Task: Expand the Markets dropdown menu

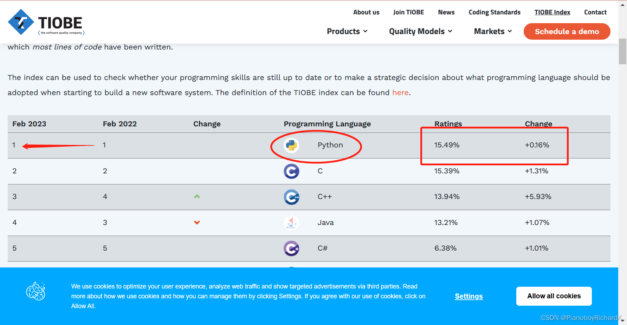Action: (493, 31)
